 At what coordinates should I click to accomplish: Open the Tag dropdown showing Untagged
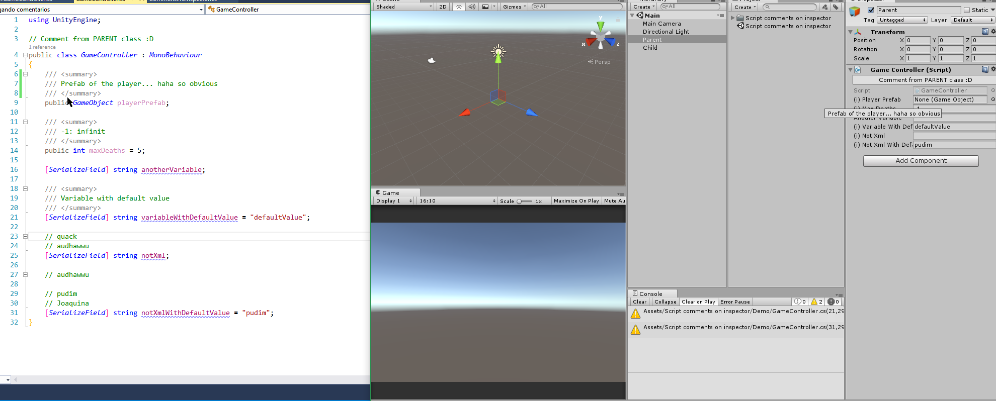click(x=902, y=20)
